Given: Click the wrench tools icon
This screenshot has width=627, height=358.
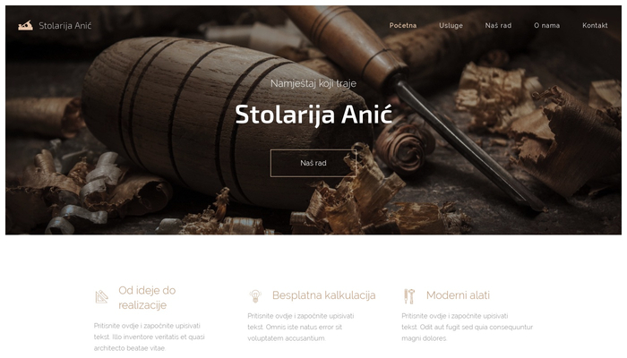Looking at the screenshot, I should pos(409,296).
